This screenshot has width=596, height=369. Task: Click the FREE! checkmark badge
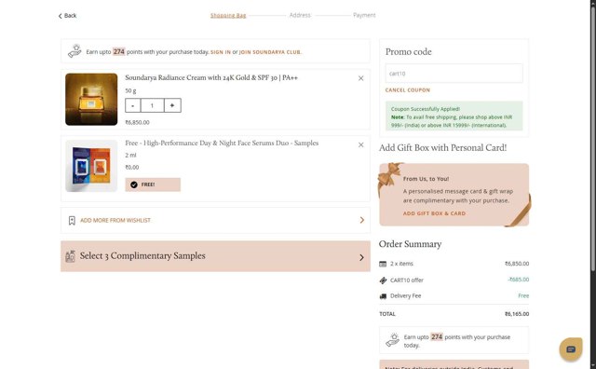coord(153,184)
